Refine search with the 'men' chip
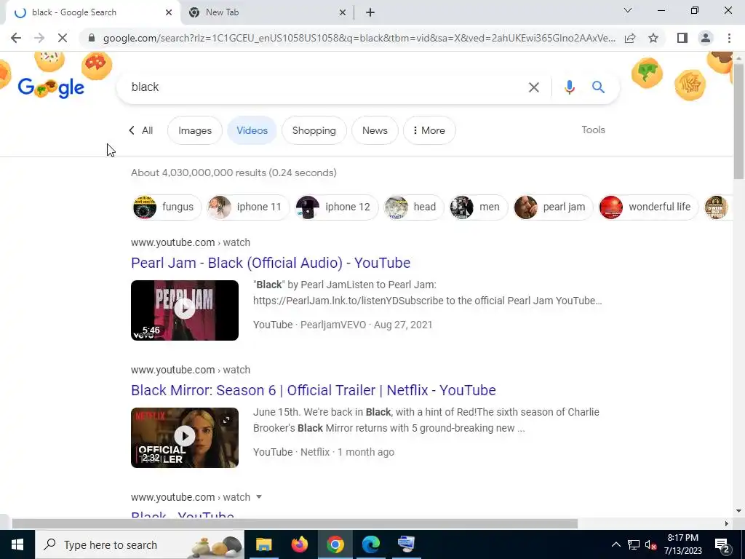Image resolution: width=745 pixels, height=559 pixels. tap(479, 207)
